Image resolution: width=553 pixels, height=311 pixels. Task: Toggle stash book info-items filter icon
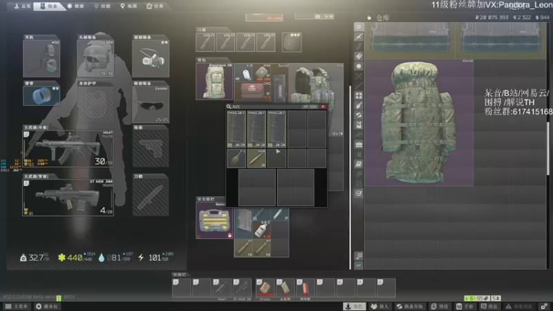pyautogui.click(x=359, y=164)
